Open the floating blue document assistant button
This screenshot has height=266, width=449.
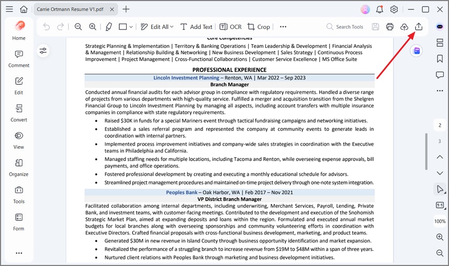tap(416, 51)
